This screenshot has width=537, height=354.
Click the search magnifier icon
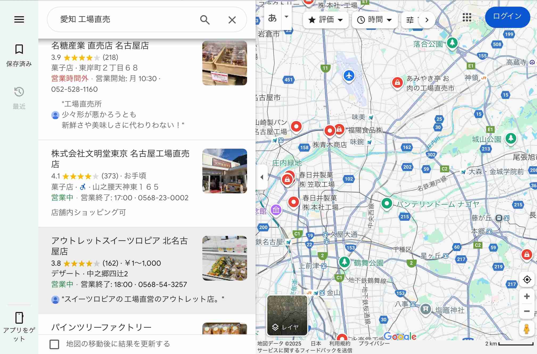tap(205, 19)
